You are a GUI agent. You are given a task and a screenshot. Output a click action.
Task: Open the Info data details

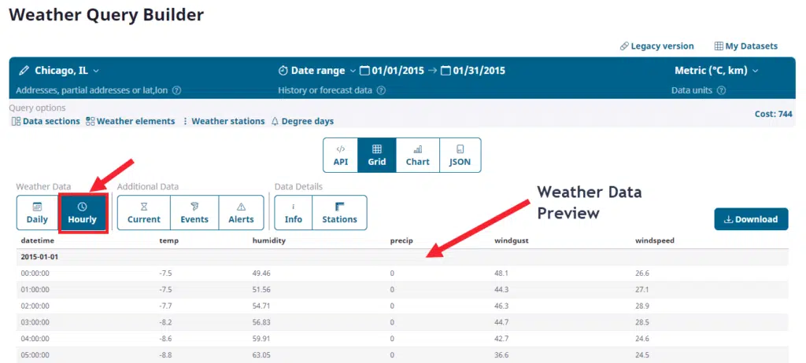(x=293, y=213)
